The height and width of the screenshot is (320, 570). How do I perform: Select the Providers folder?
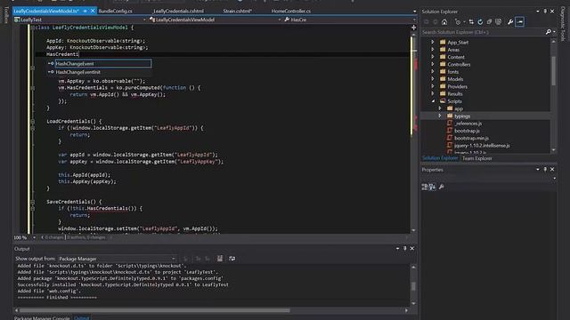click(457, 86)
